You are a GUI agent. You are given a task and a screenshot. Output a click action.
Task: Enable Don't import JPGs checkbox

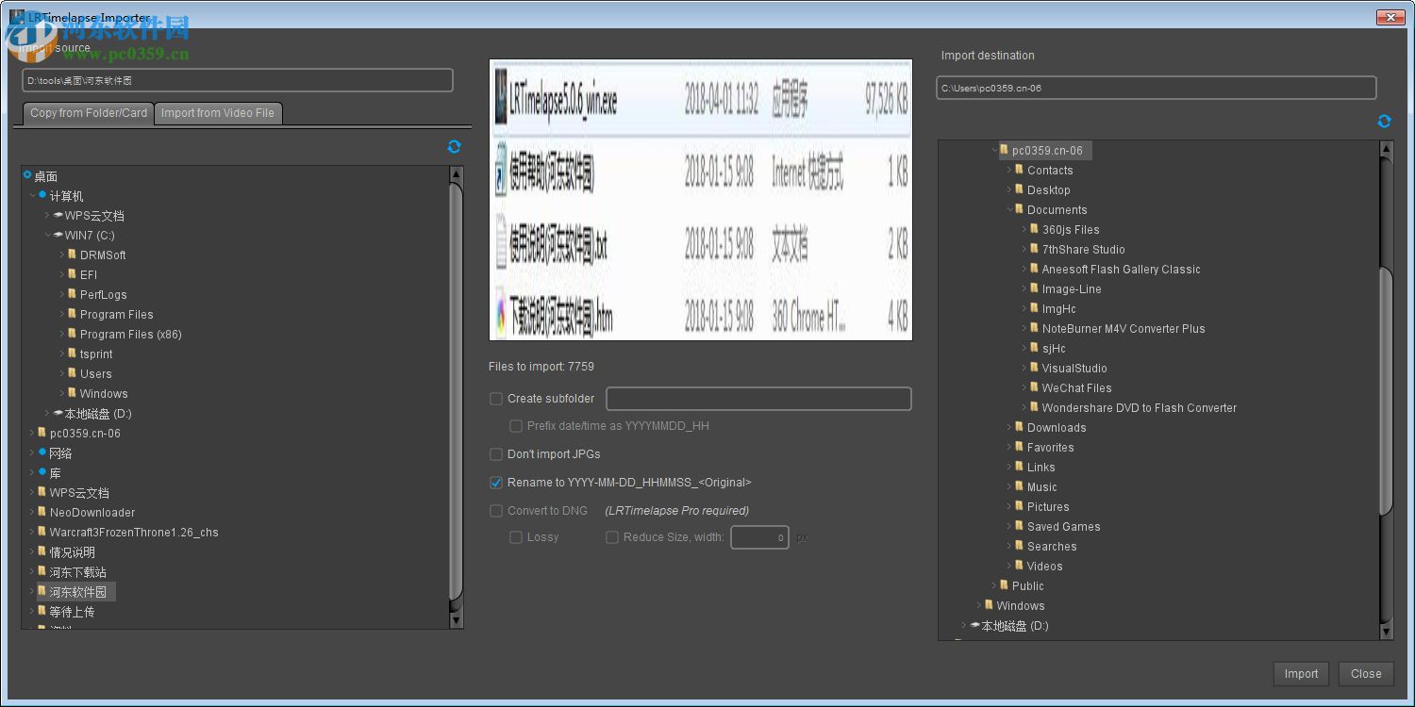coord(496,454)
